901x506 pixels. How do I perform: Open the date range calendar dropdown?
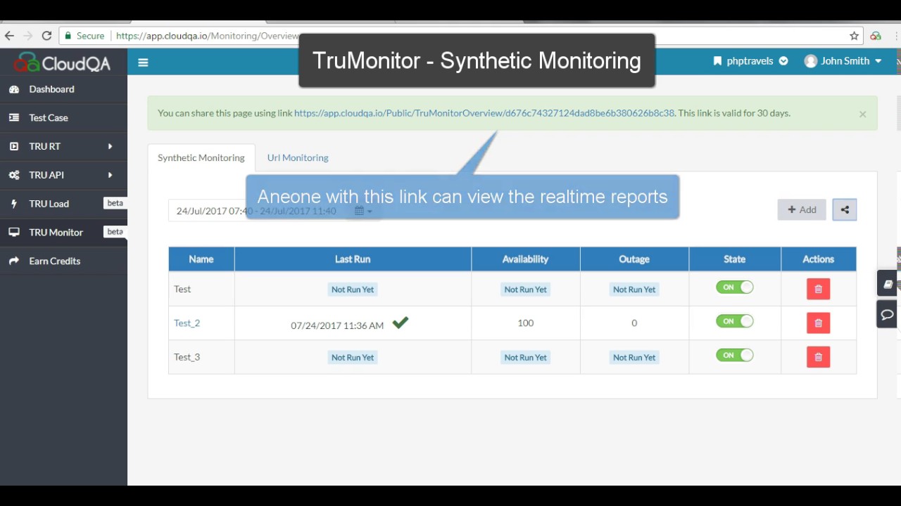363,211
